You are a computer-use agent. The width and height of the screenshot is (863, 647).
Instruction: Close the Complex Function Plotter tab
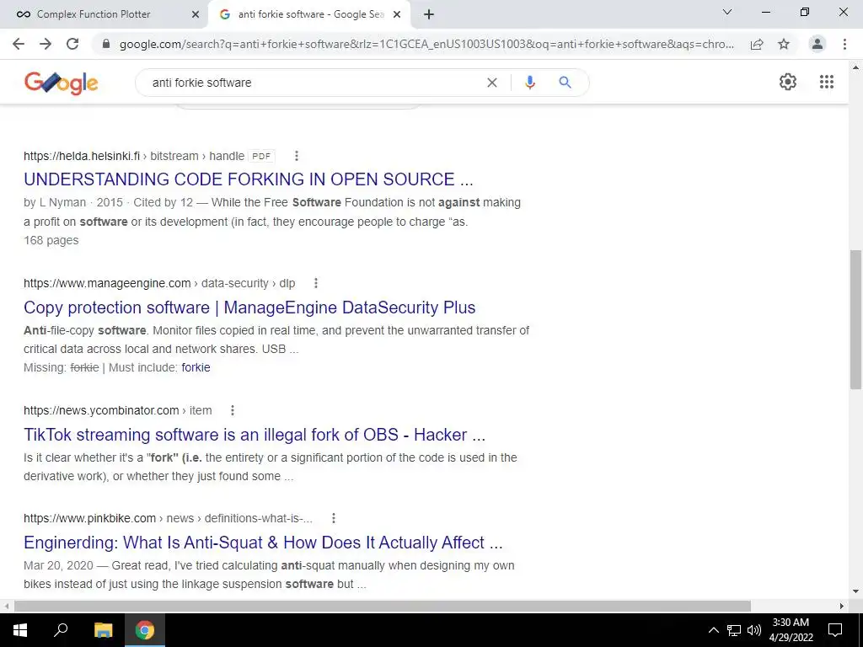pos(196,14)
